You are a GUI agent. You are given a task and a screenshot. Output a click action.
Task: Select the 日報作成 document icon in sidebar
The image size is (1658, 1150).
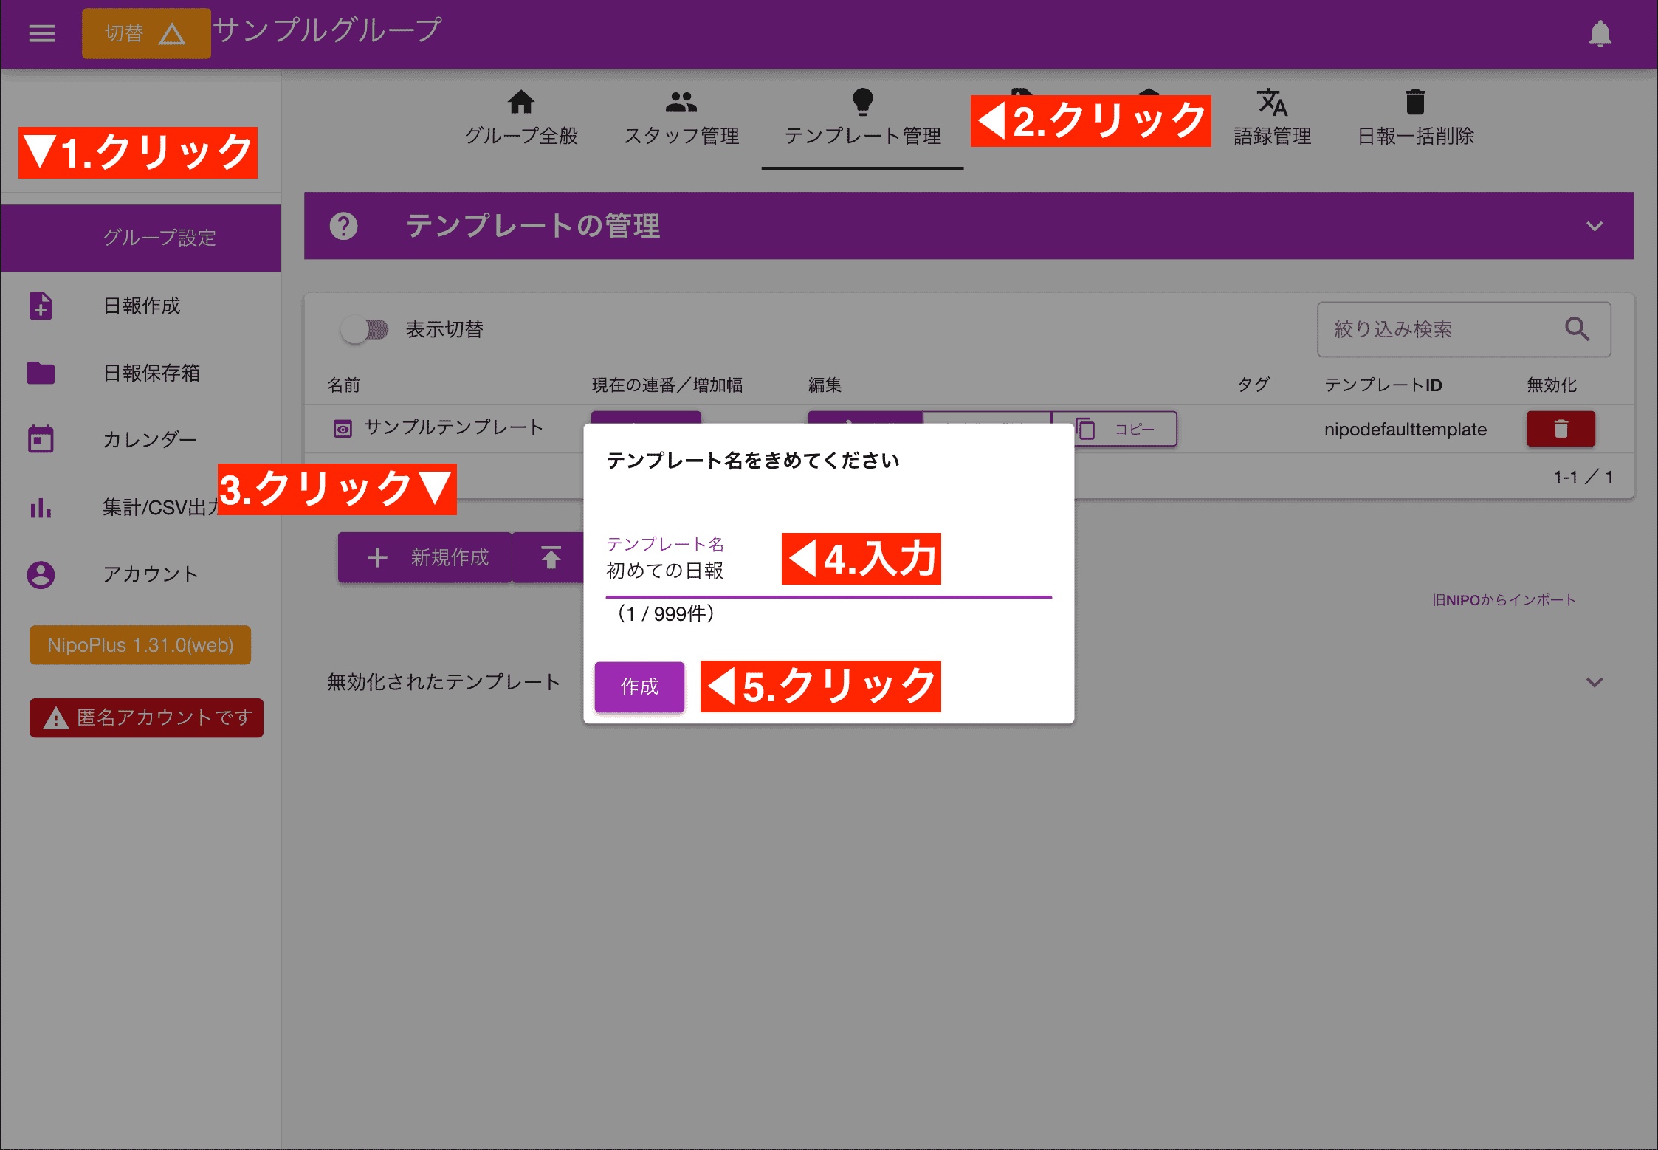click(41, 306)
